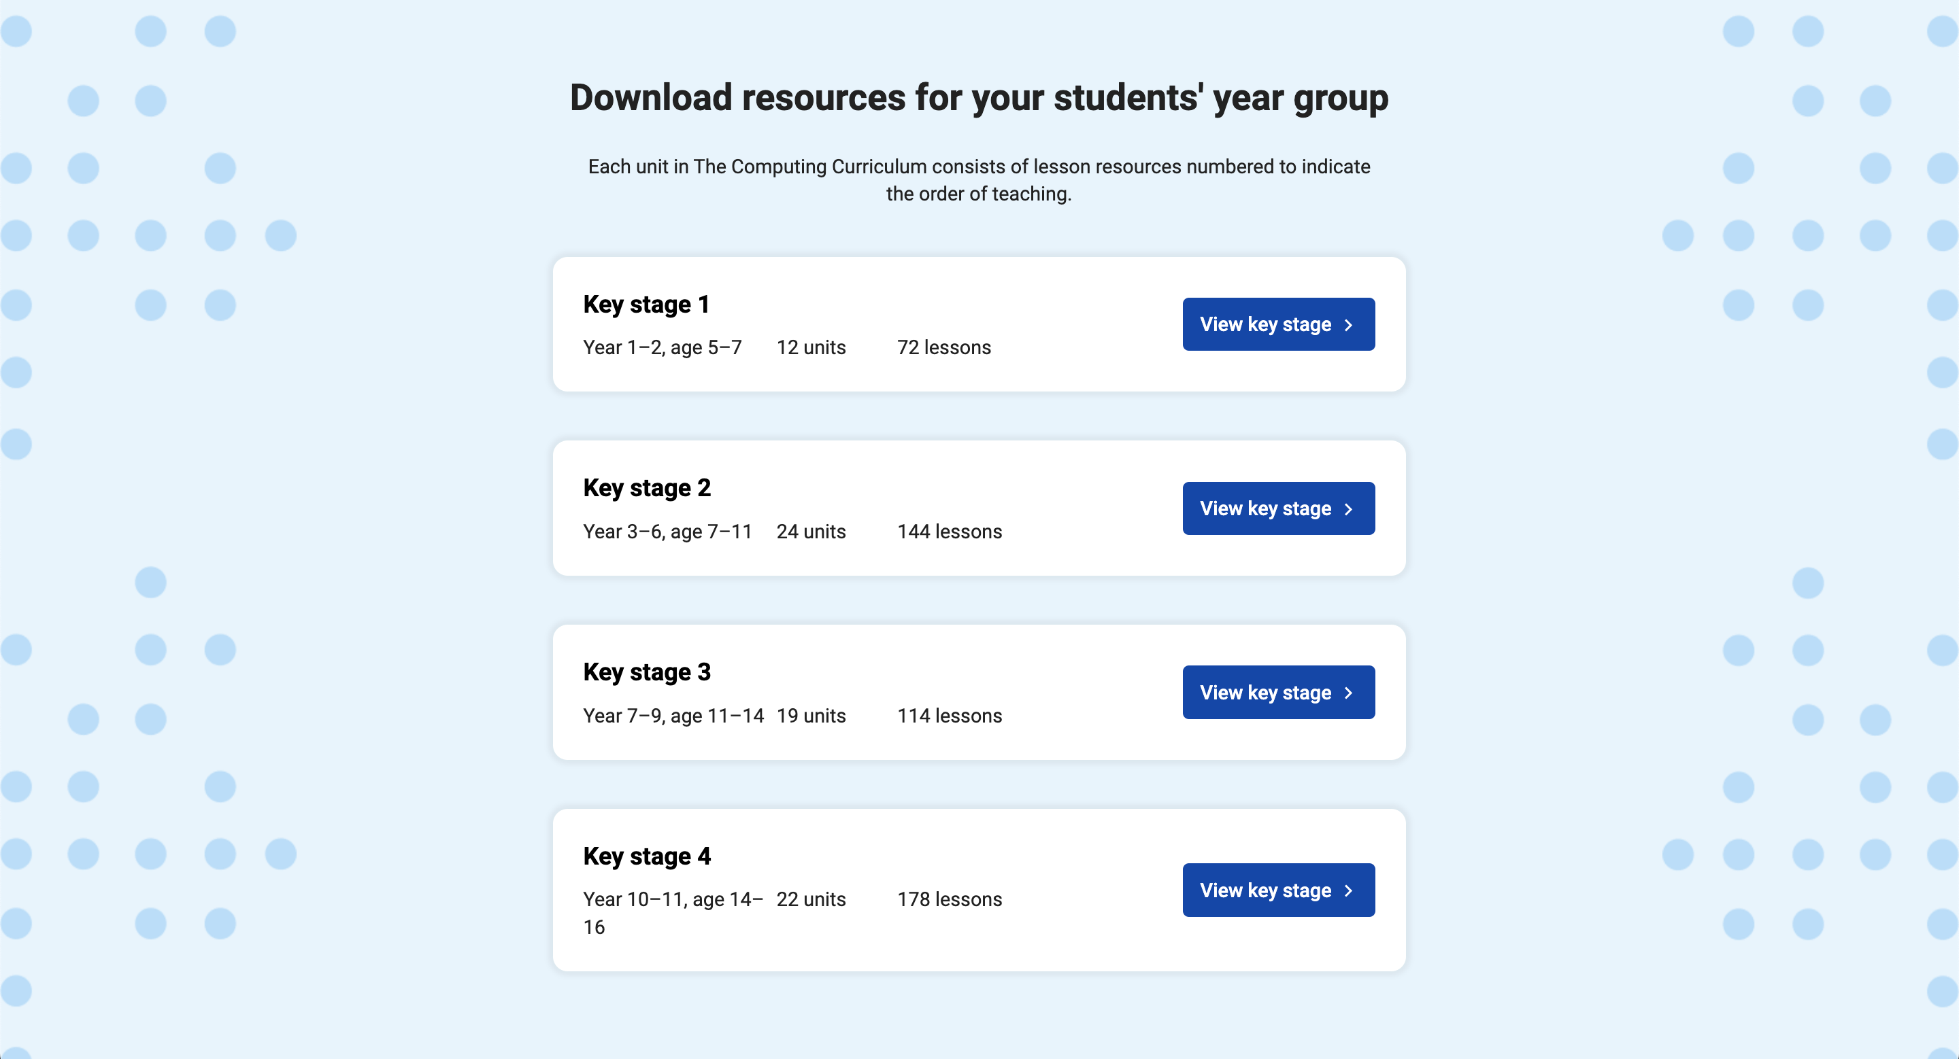Select the Key stage 4 heading
Screen dimensions: 1959x1059
tap(647, 856)
